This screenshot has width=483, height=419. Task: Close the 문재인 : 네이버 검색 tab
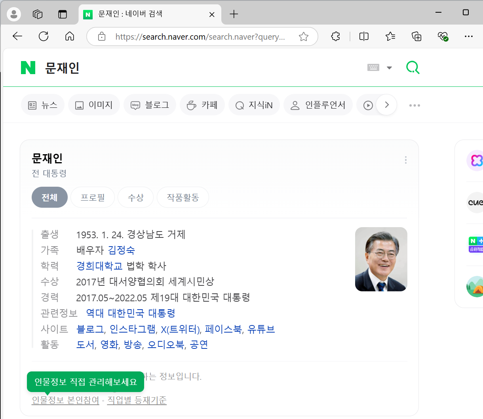point(212,14)
